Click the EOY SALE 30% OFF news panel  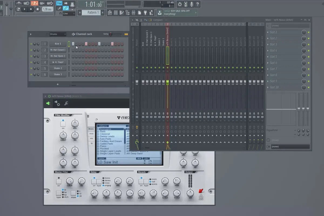point(180,12)
